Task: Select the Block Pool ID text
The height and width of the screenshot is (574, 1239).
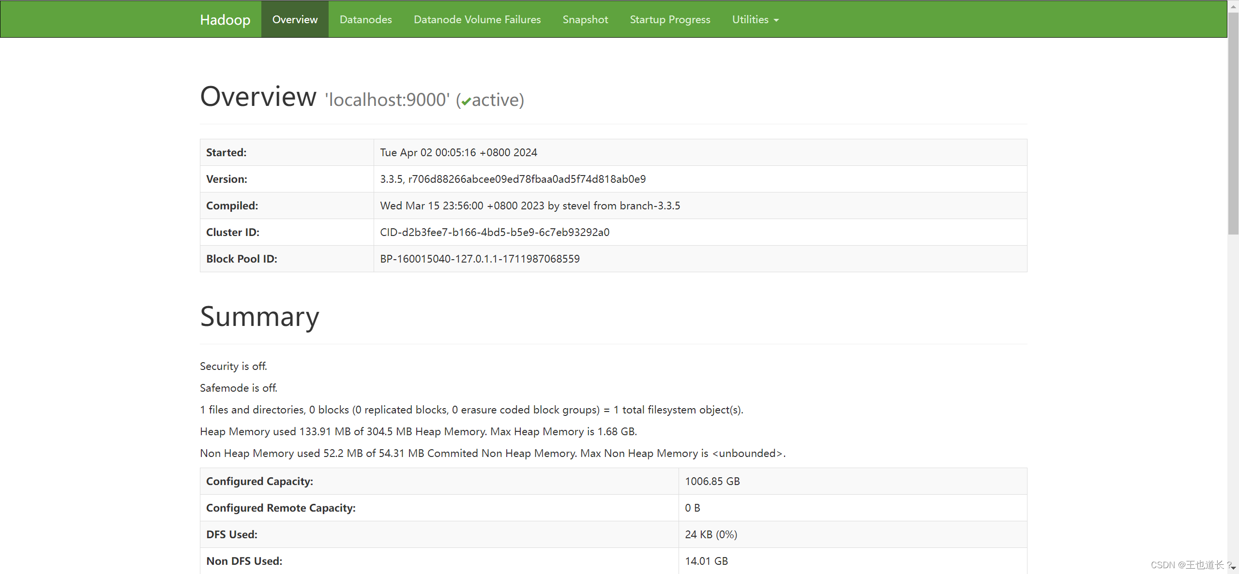Action: pyautogui.click(x=480, y=259)
